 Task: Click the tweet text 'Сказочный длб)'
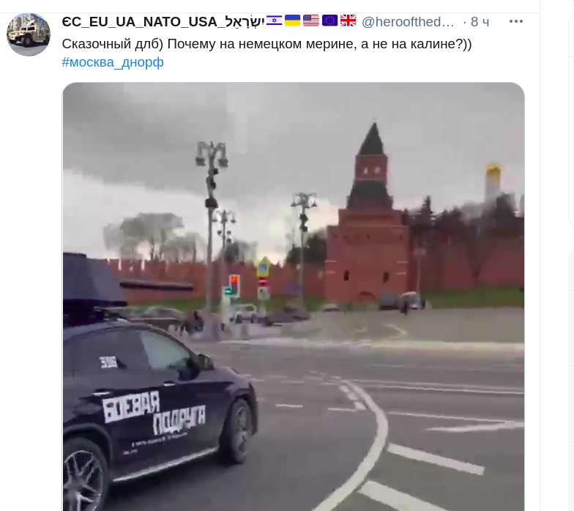(113, 44)
